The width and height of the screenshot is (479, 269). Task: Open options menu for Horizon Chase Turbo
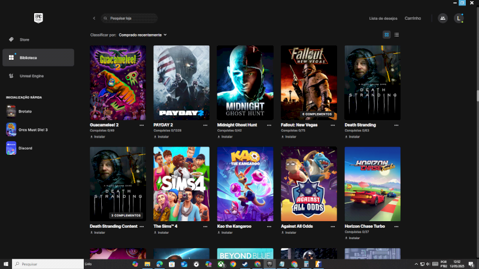(396, 227)
